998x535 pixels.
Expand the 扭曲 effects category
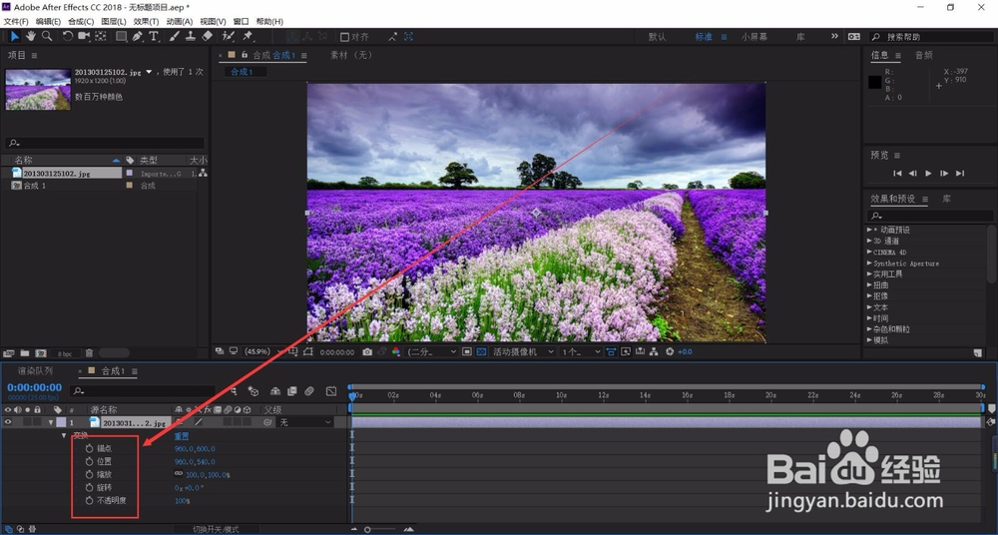tap(870, 284)
